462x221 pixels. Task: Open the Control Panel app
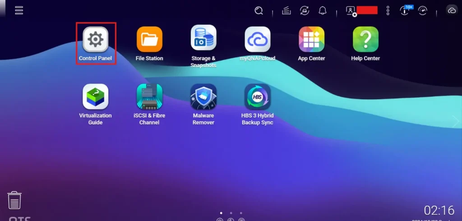pos(96,40)
